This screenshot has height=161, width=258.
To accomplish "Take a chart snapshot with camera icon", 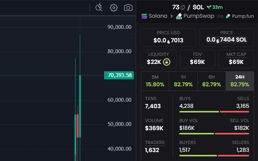I will [x=128, y=8].
